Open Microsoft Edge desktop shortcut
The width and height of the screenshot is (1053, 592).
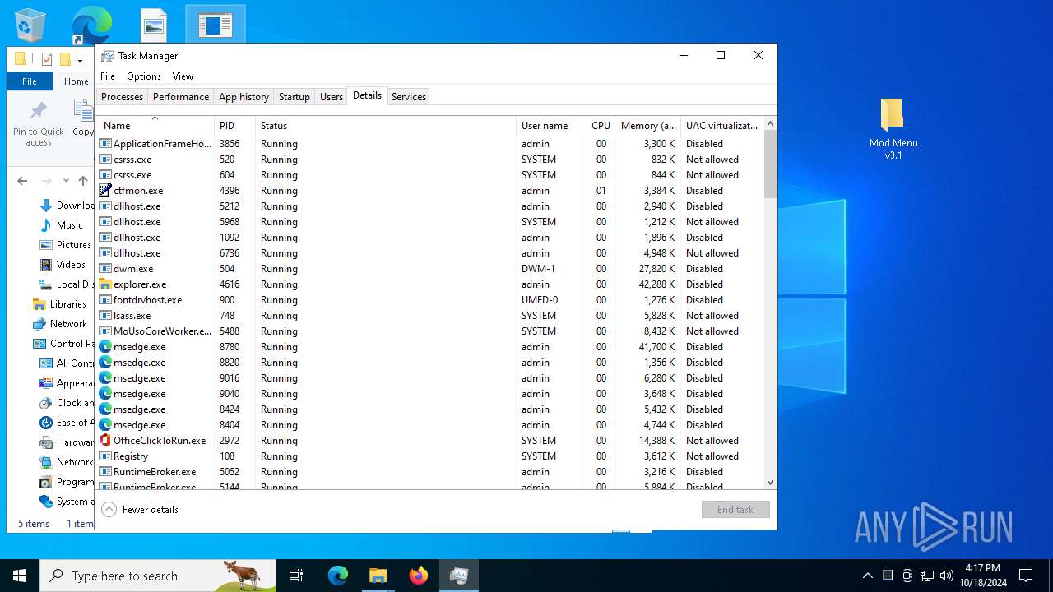[91, 25]
